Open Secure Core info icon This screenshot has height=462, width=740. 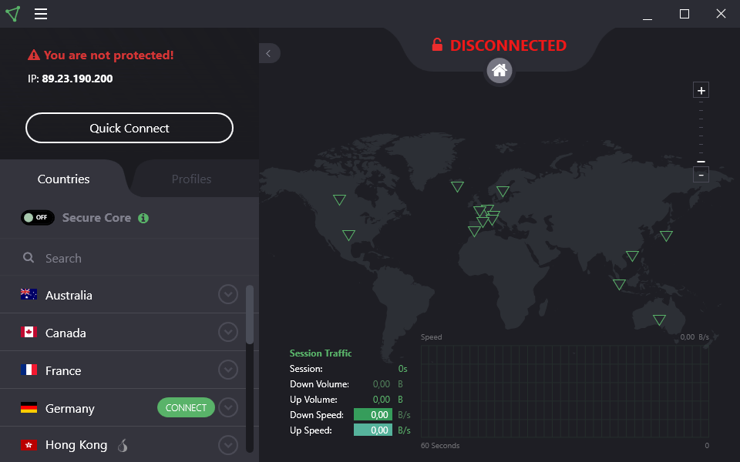pyautogui.click(x=143, y=218)
